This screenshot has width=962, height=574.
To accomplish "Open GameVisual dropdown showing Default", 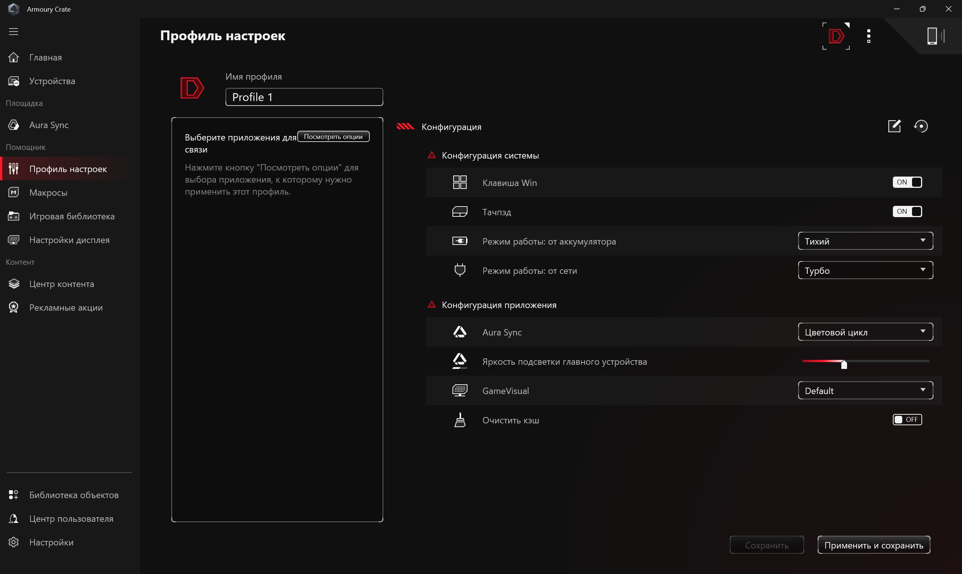I will click(x=865, y=390).
